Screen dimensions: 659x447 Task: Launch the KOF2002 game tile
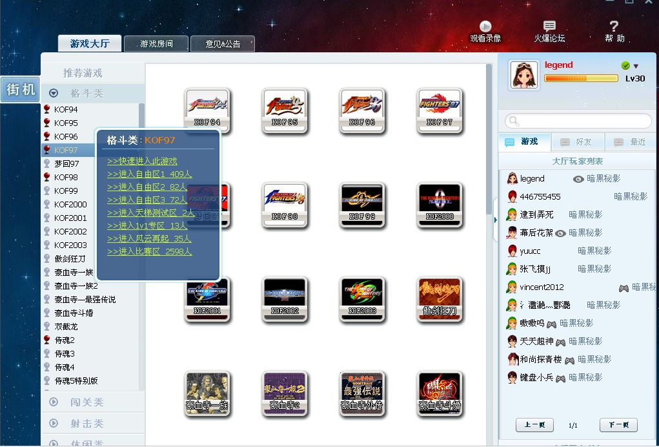point(285,299)
